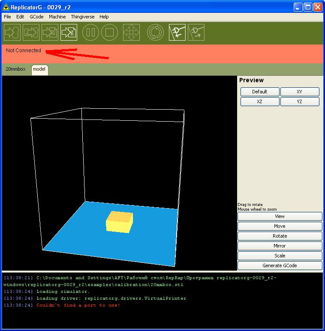This screenshot has width=325, height=331.
Task: Click the 'Mouse wheel to zoom' hint text
Action: click(x=257, y=209)
